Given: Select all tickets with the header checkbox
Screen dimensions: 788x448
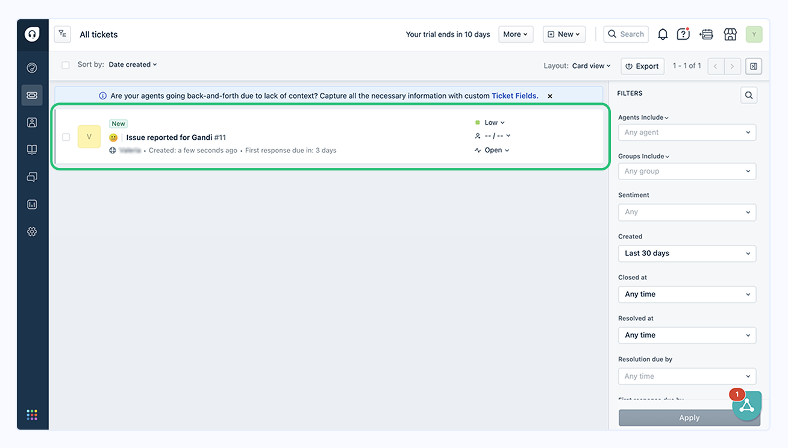Looking at the screenshot, I should 65,64.
